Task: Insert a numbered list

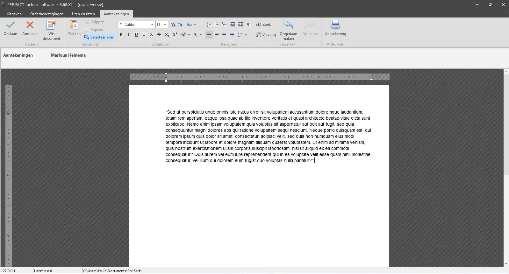Action: tap(217, 25)
